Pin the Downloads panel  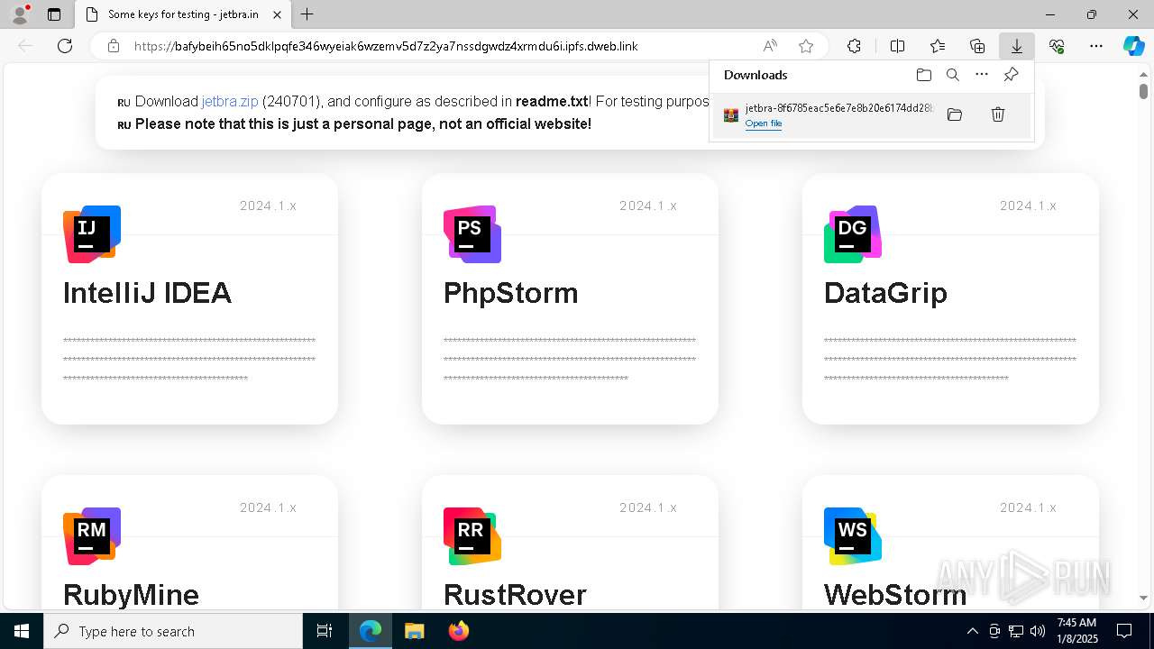pyautogui.click(x=1011, y=75)
